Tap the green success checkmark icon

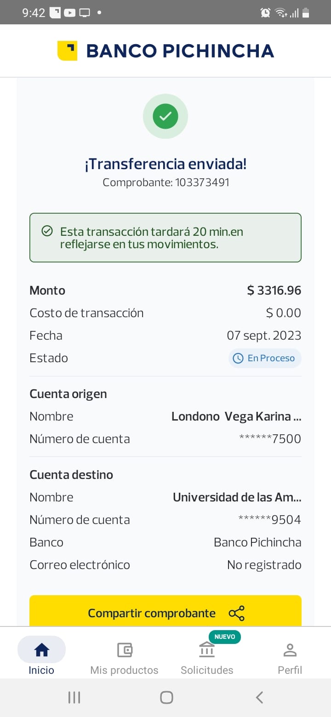tap(165, 116)
